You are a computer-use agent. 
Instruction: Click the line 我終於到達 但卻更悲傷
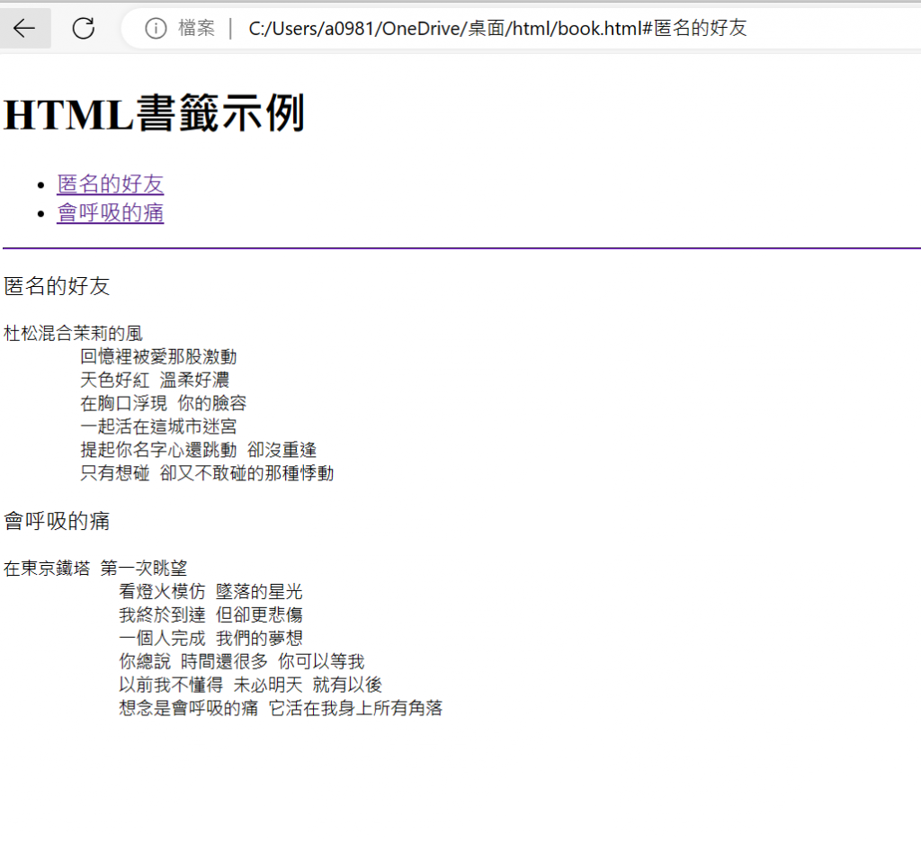(x=210, y=615)
